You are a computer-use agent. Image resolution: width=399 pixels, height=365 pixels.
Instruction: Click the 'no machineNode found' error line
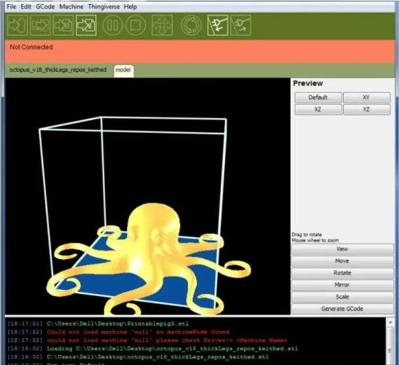[x=118, y=332]
